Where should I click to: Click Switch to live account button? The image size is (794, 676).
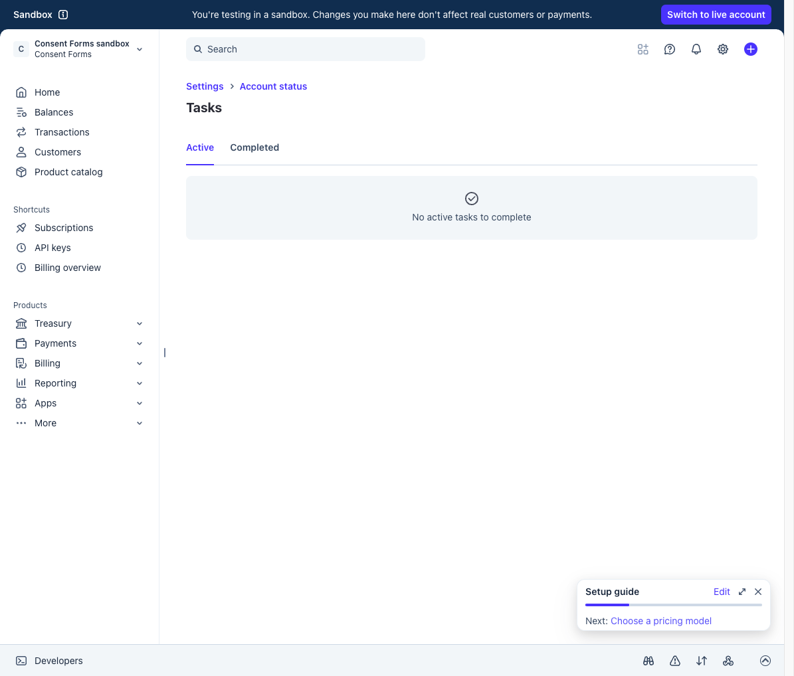[716, 15]
